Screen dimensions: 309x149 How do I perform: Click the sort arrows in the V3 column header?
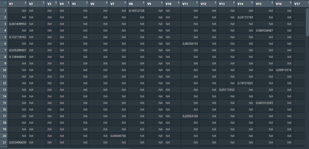[56, 3]
